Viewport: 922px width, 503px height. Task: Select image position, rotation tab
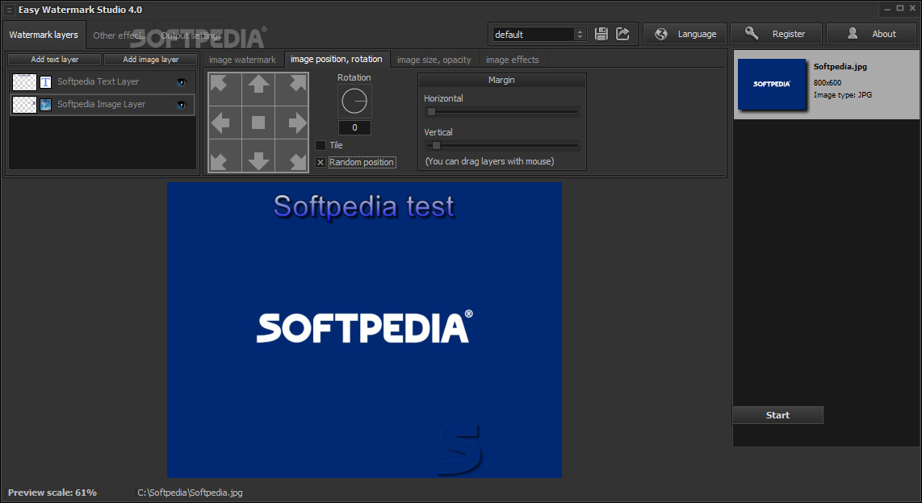[x=337, y=60]
